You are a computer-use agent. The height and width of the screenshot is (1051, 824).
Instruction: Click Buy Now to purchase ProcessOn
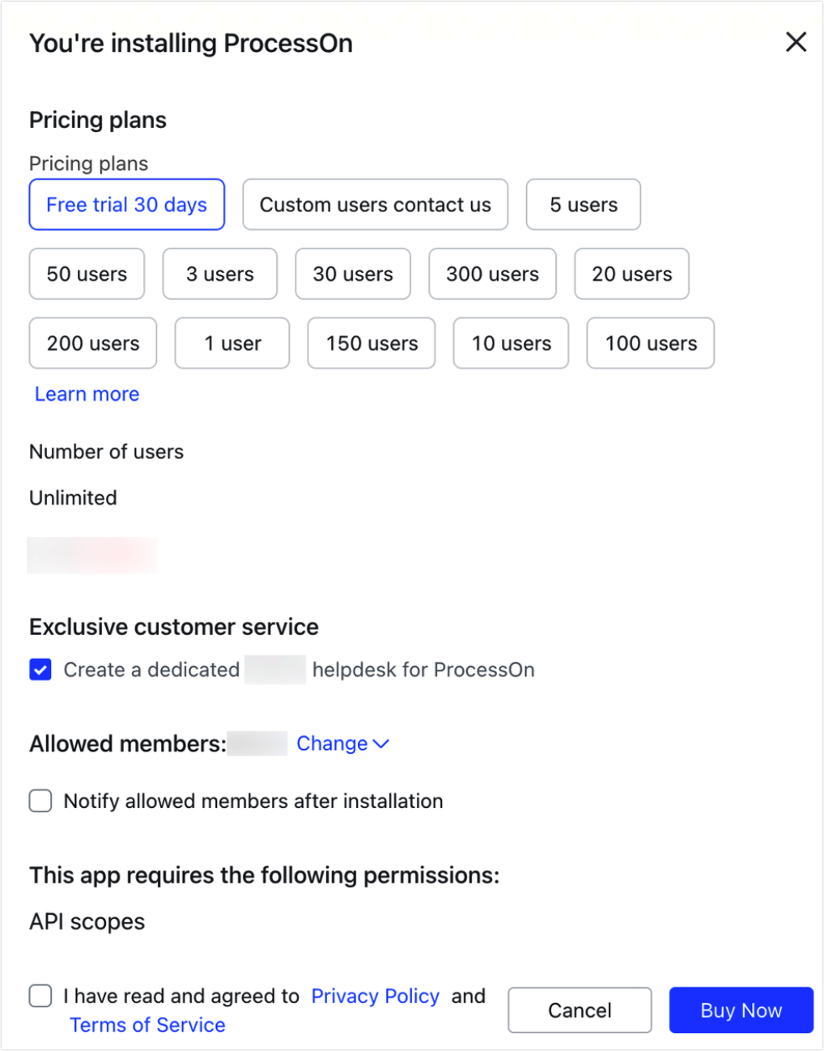click(x=740, y=1010)
